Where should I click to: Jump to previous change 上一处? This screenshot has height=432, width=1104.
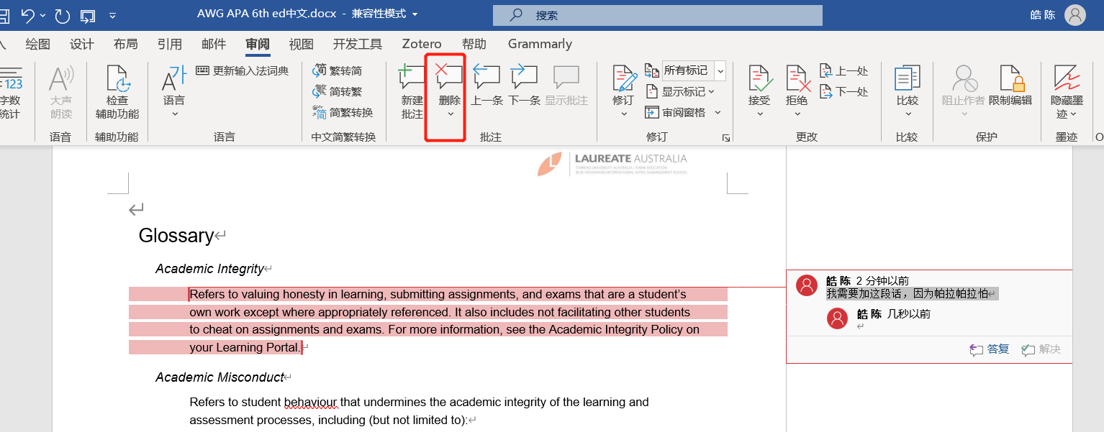pyautogui.click(x=844, y=70)
